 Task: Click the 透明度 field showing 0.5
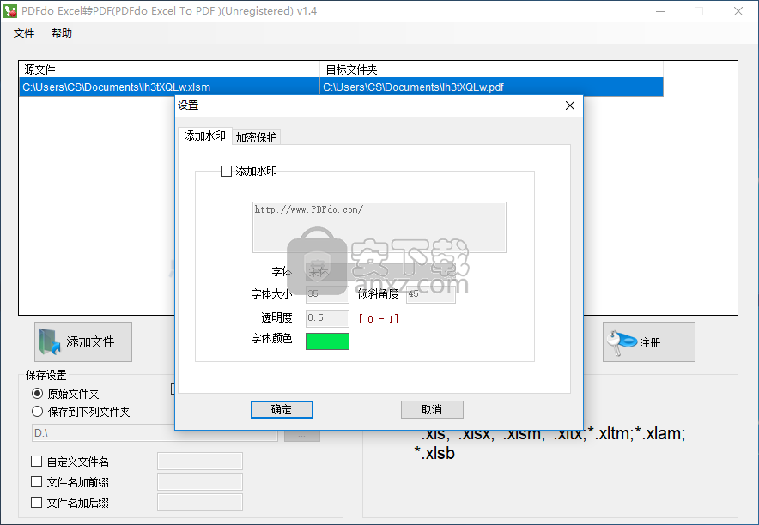click(327, 318)
